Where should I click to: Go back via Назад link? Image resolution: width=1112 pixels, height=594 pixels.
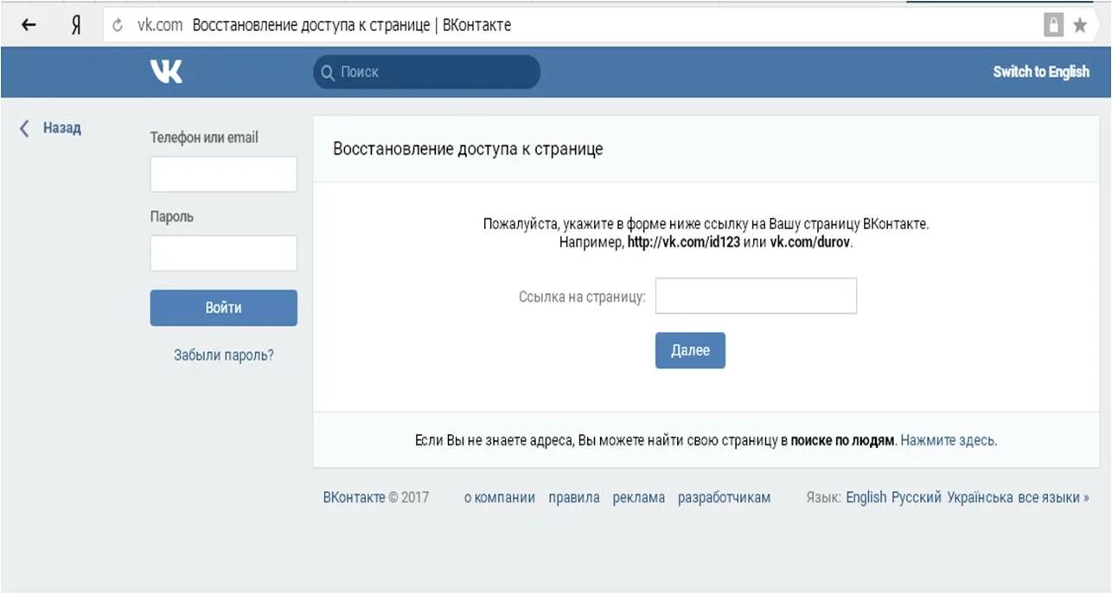pyautogui.click(x=62, y=128)
